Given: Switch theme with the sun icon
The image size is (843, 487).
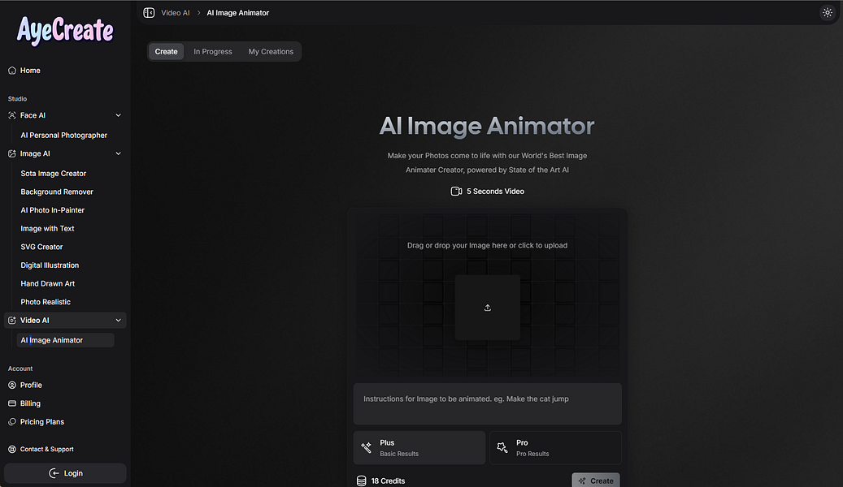Looking at the screenshot, I should pos(827,12).
